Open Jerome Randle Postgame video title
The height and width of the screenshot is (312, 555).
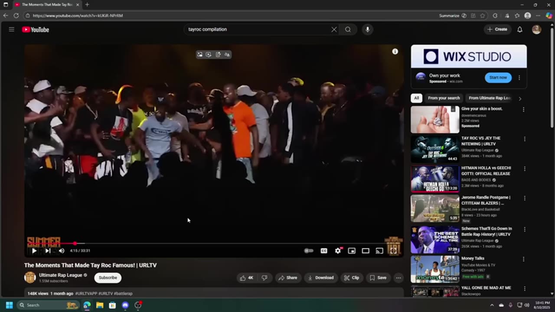486,200
